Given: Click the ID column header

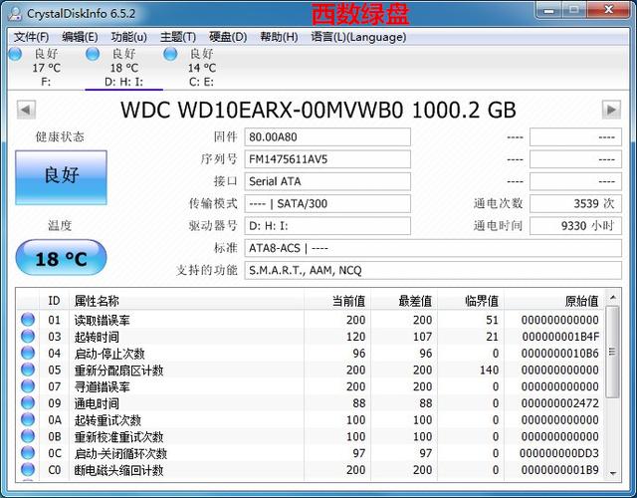Looking at the screenshot, I should (55, 301).
